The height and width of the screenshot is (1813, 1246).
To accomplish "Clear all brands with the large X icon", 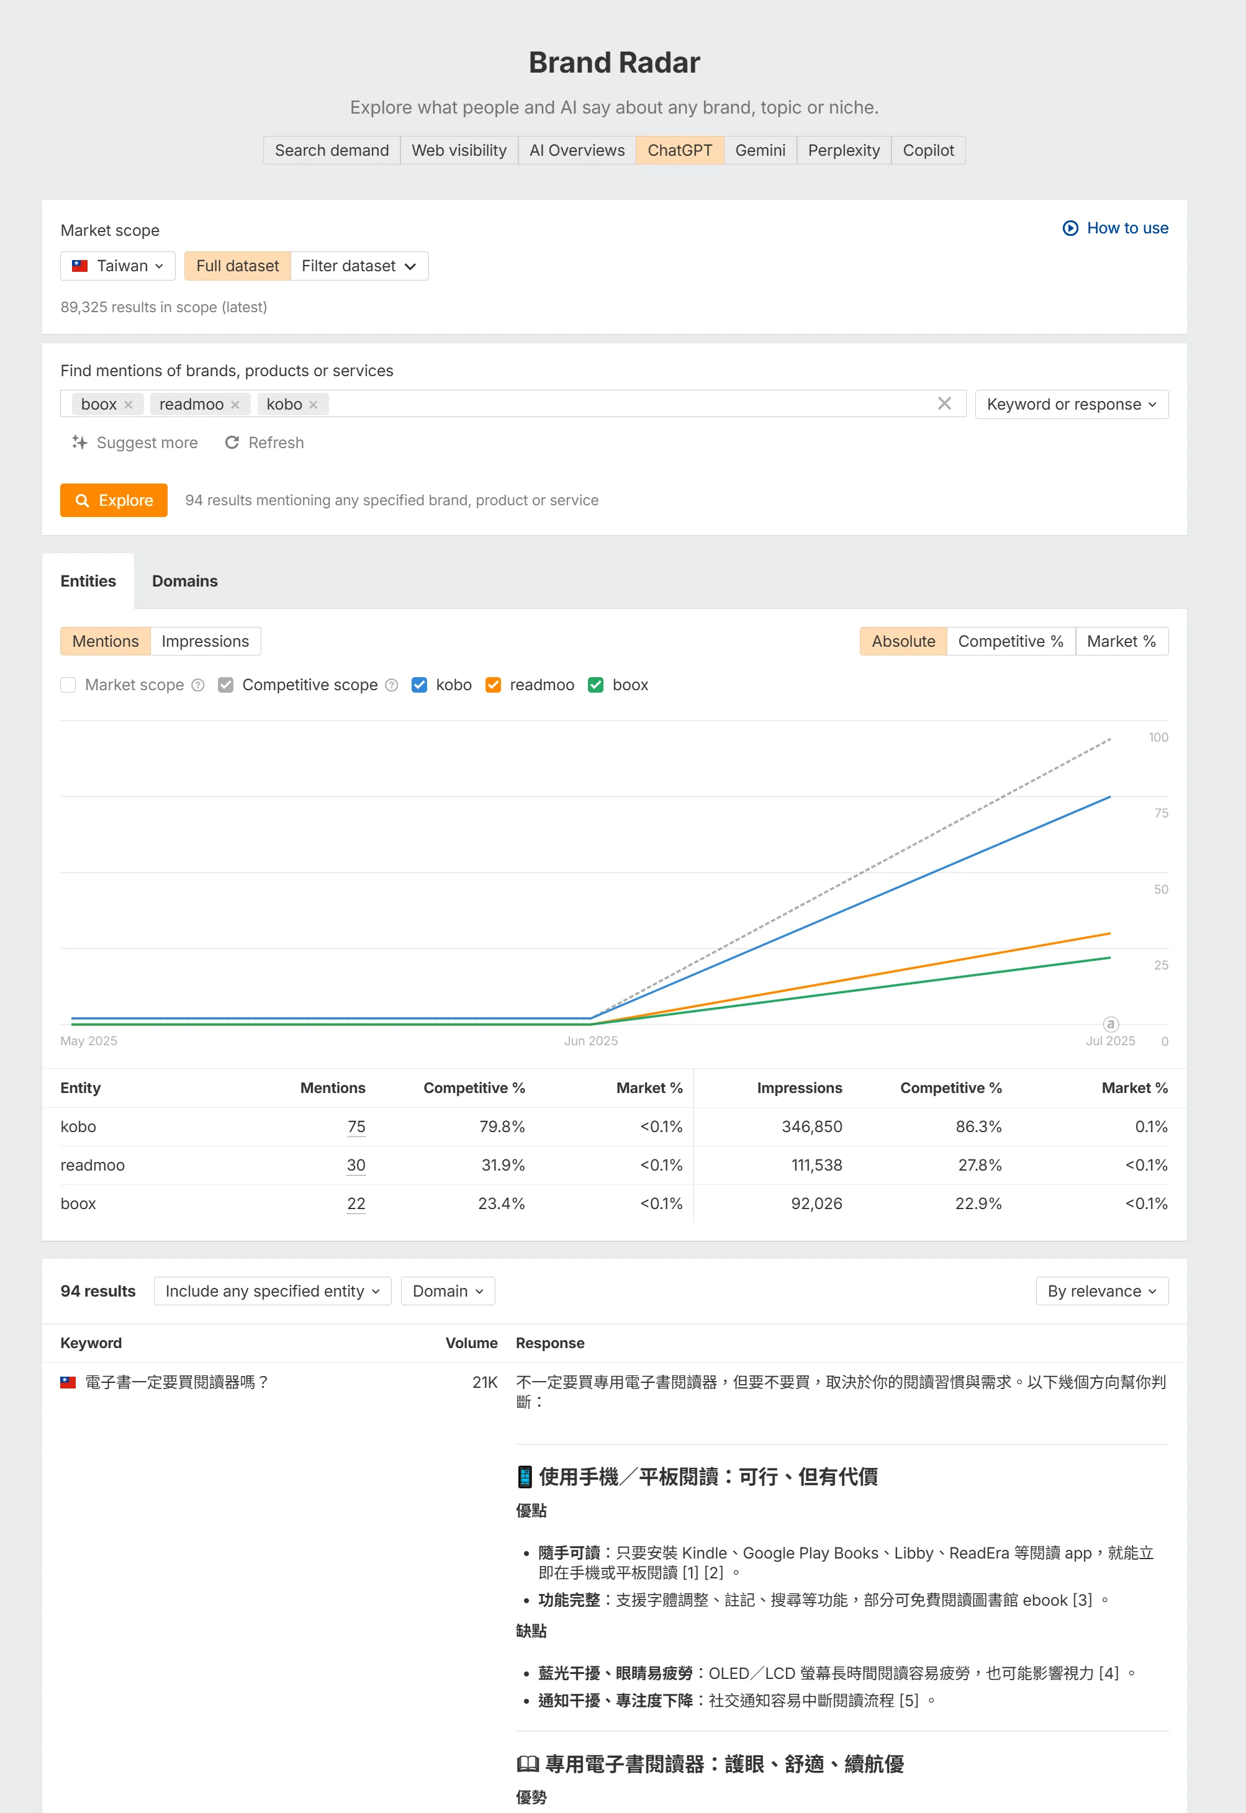I will (x=944, y=403).
